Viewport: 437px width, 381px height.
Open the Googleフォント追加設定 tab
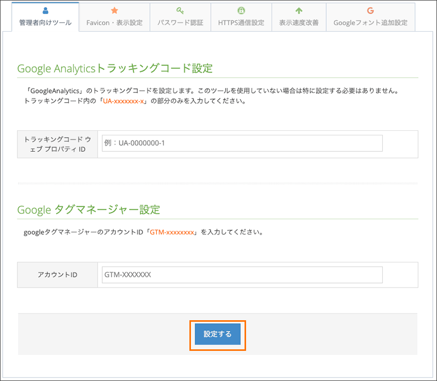tap(371, 17)
